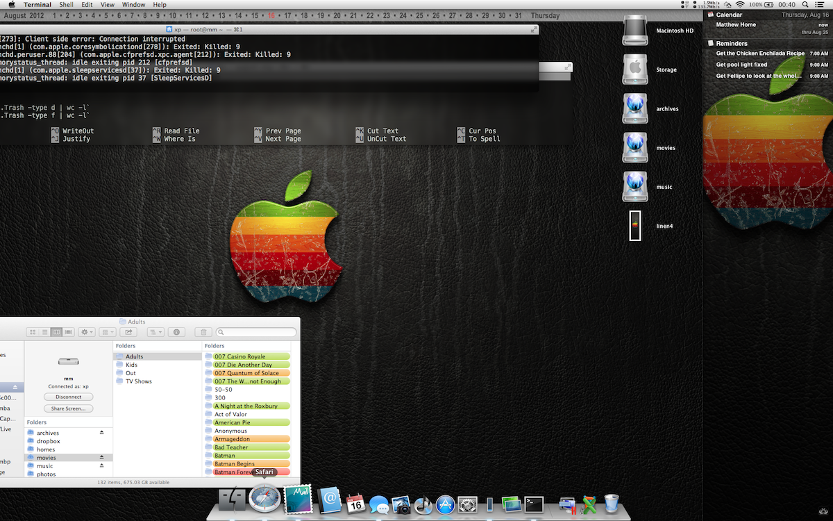This screenshot has width=833, height=521.
Task: Disconnect from server mm
Action: 68,397
